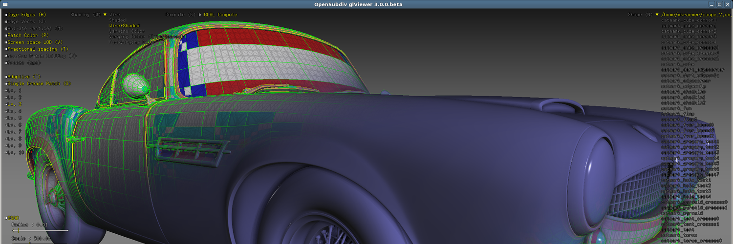Select subdivision level Lv. 3
The width and height of the screenshot is (733, 244).
[x=14, y=104]
